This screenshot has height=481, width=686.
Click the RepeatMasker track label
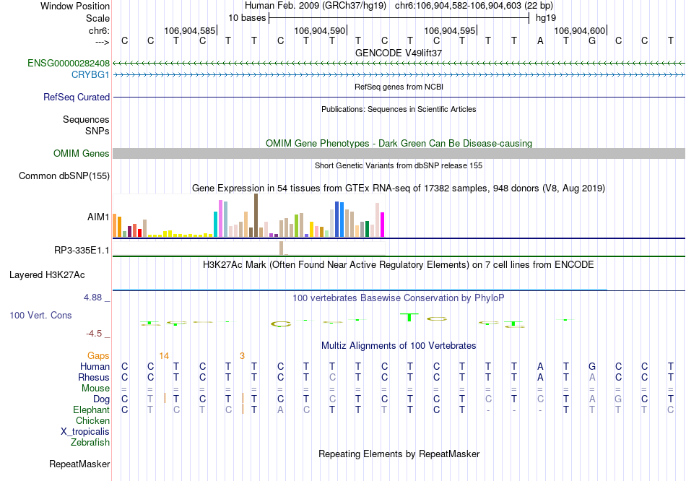(79, 464)
